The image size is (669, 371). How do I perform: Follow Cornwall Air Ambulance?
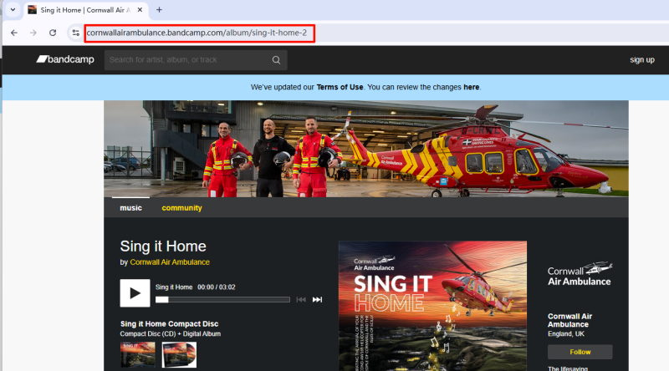click(580, 352)
